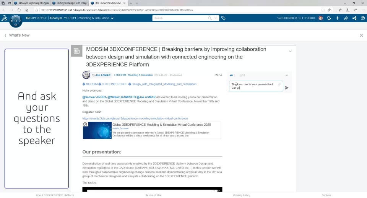Image resolution: width=367 pixels, height=198 pixels.
Task: Show the browser tab list dropdown
Action: pos(137,3)
